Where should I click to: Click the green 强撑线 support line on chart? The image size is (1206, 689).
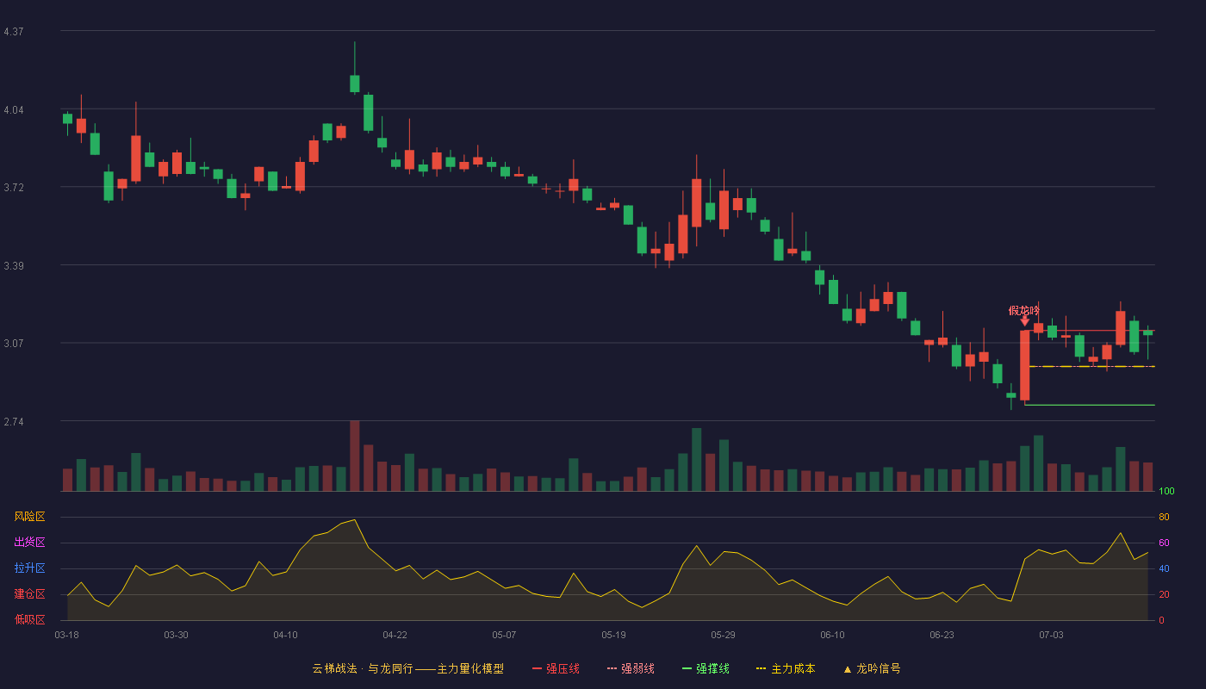(x=1090, y=405)
